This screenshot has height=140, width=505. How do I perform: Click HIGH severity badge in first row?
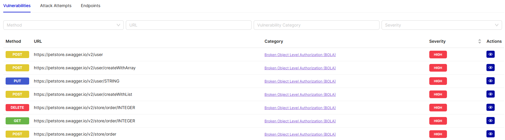[x=438, y=55]
